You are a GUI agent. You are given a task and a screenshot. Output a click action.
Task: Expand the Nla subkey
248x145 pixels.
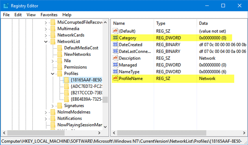point(53,61)
